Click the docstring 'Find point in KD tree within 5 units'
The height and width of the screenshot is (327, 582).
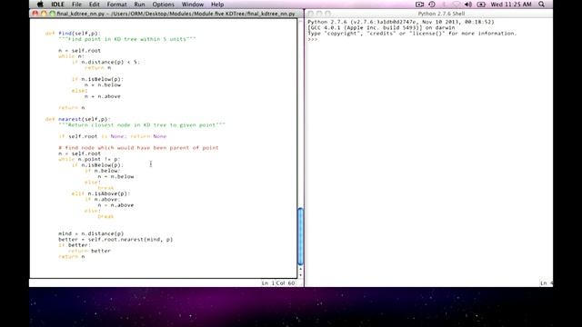pyautogui.click(x=127, y=39)
